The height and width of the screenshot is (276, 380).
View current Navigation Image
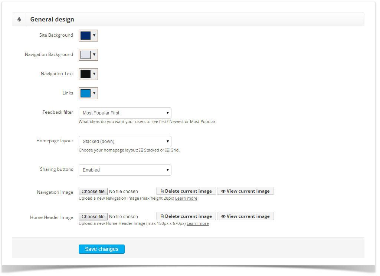[246, 191]
